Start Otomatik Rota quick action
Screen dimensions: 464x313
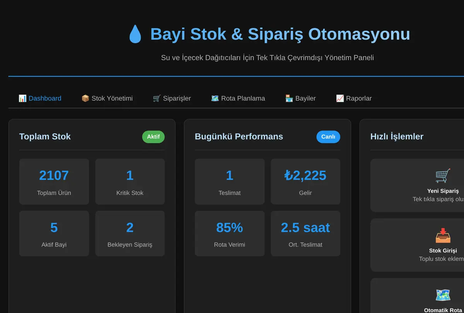417,296
